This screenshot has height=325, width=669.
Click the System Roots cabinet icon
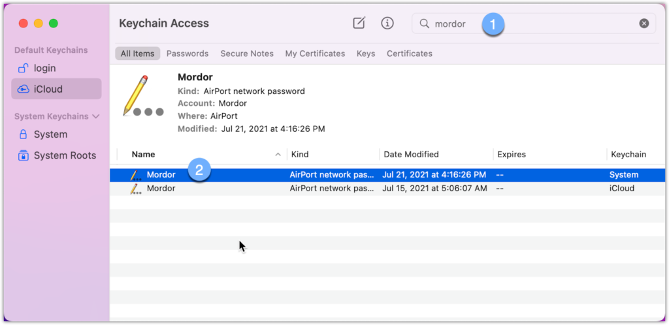coord(23,155)
